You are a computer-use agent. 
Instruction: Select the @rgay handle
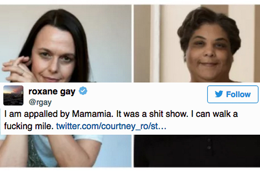tap(40, 102)
